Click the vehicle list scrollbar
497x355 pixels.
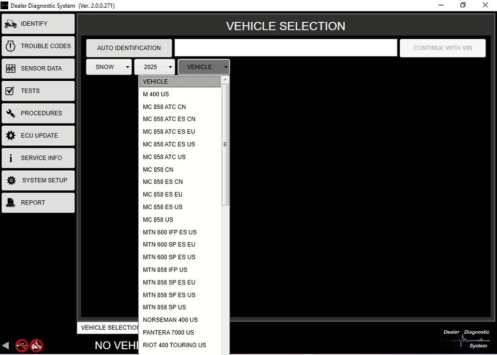point(225,145)
